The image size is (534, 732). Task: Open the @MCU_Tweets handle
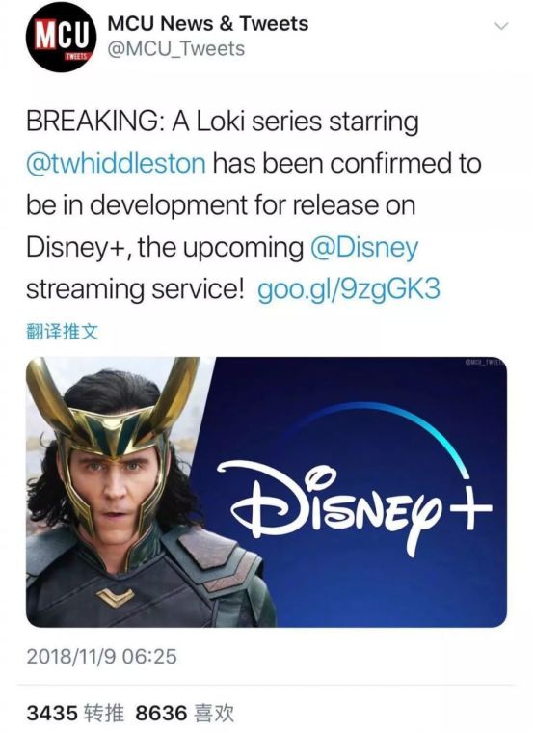click(176, 49)
